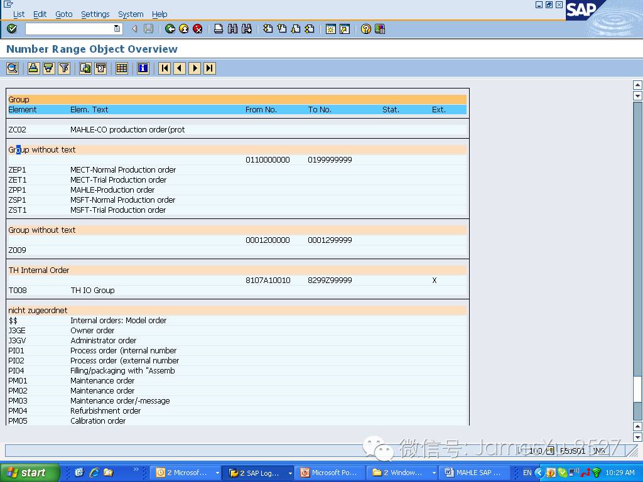
Task: Open the Goto menu
Action: [64, 14]
